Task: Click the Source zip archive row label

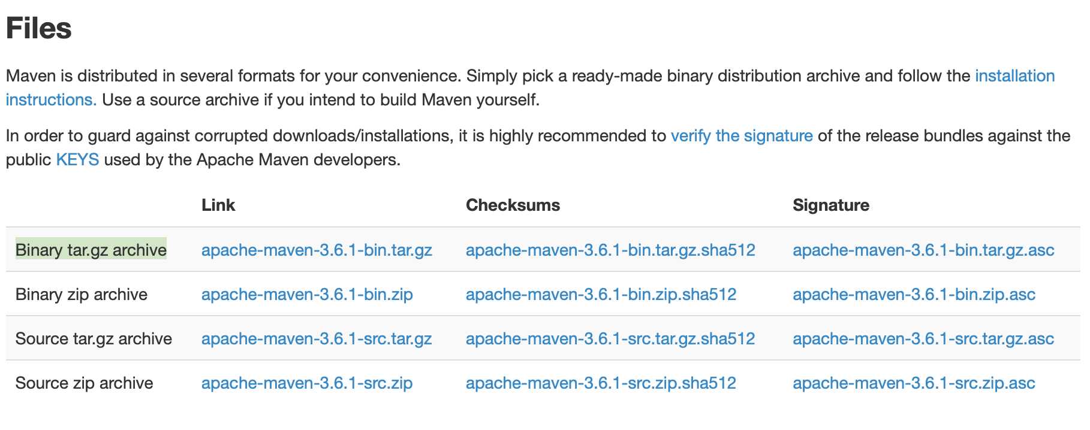Action: tap(84, 383)
